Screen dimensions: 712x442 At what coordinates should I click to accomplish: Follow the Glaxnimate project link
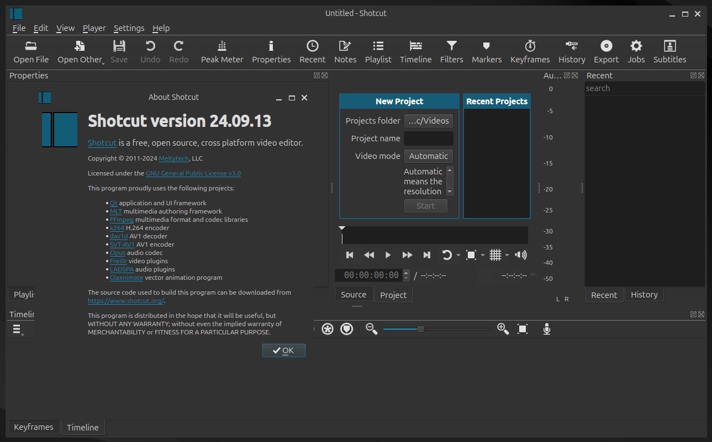126,278
